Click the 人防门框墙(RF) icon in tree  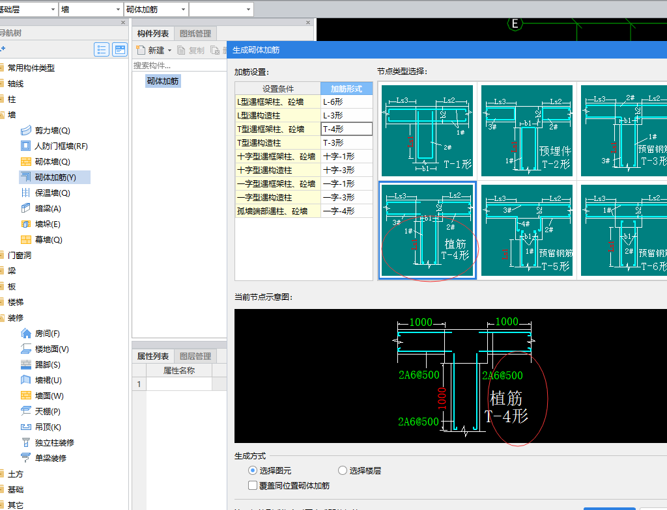pos(26,146)
